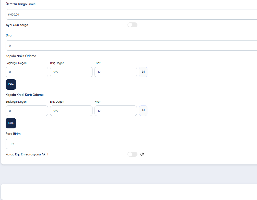Focus Başlangıç Değeri under Kapıda Kredi Kartı Ödeme
Screen dimensions: 257x200
tap(27, 111)
